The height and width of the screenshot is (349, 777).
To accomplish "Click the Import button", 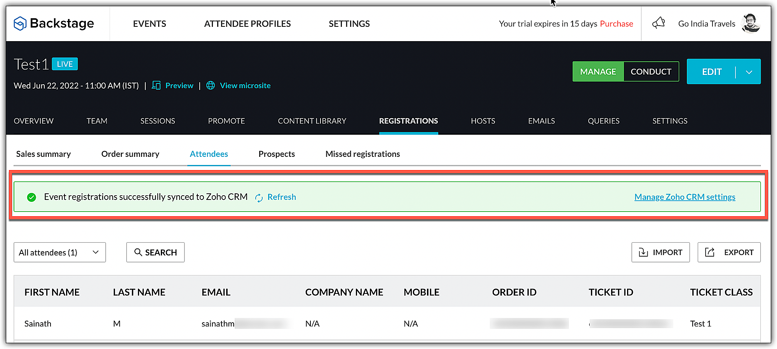I will pos(660,252).
